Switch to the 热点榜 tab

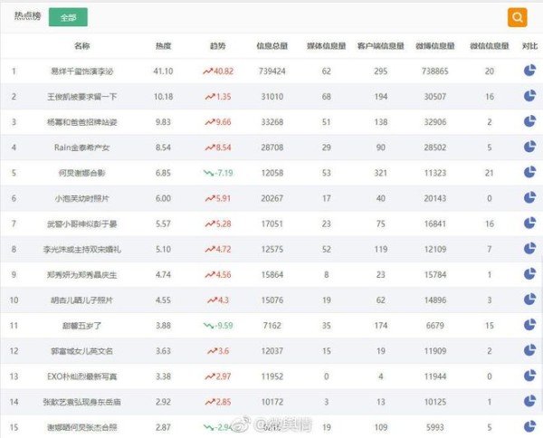(25, 17)
